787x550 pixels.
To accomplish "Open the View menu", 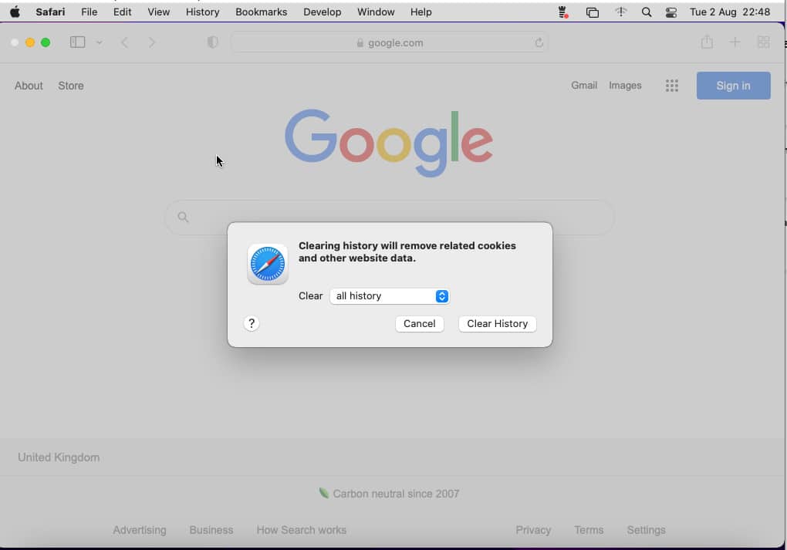I will (x=159, y=12).
